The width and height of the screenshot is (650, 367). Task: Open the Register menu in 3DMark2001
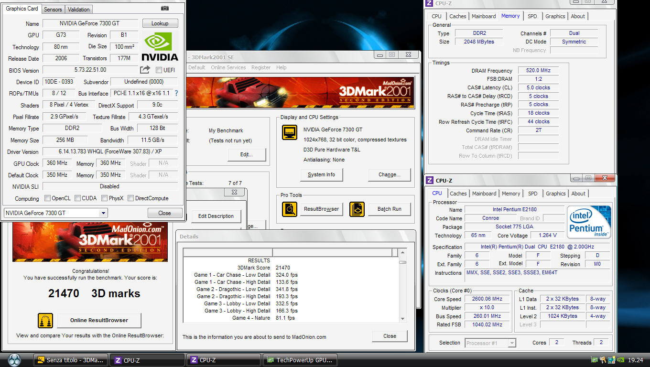261,67
